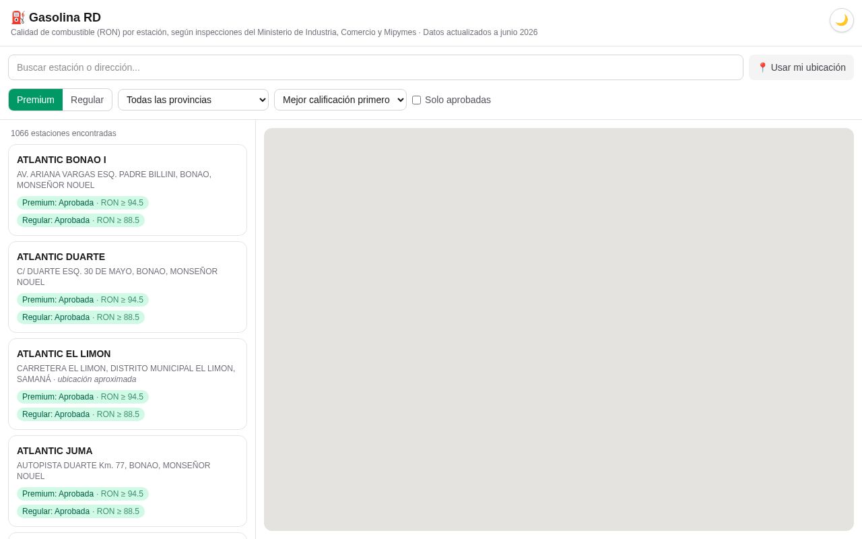Enable the Solo aprobadas checkbox
862x539 pixels.
point(416,100)
